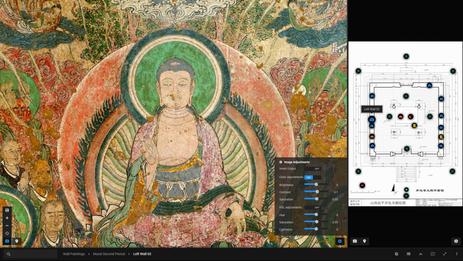Open the vertical dots more menu
Image resolution: width=463 pixels, height=261 pixels.
(457, 254)
